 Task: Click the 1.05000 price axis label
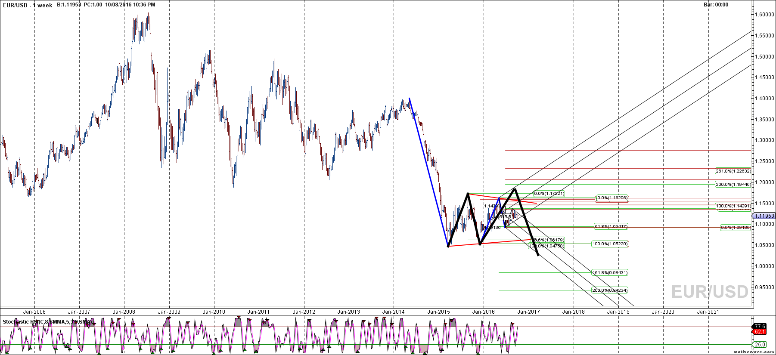coord(765,245)
